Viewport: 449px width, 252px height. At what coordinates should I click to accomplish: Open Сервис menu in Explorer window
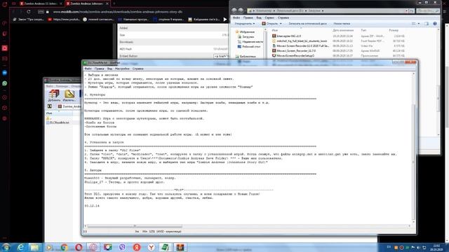coord(269,17)
